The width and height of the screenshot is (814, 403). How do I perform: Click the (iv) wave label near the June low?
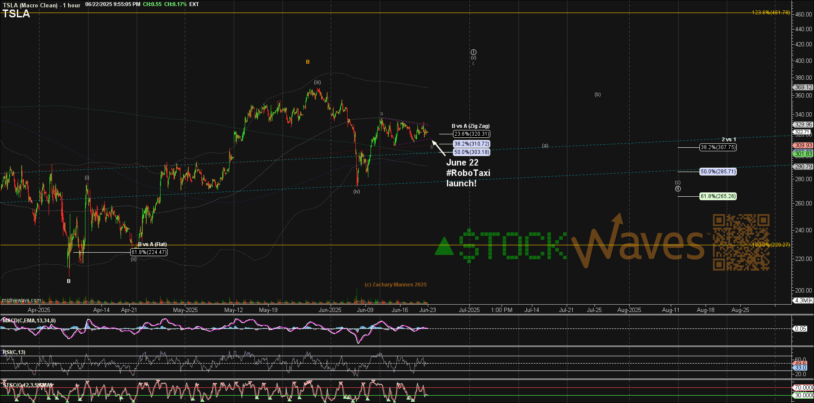click(x=356, y=192)
